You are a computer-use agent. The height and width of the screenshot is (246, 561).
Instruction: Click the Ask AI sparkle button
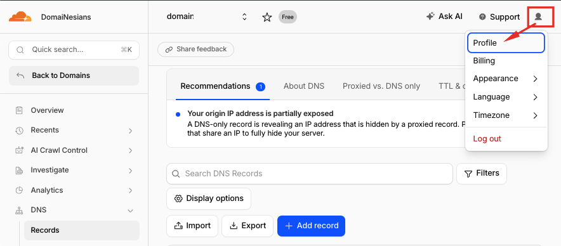pos(444,16)
